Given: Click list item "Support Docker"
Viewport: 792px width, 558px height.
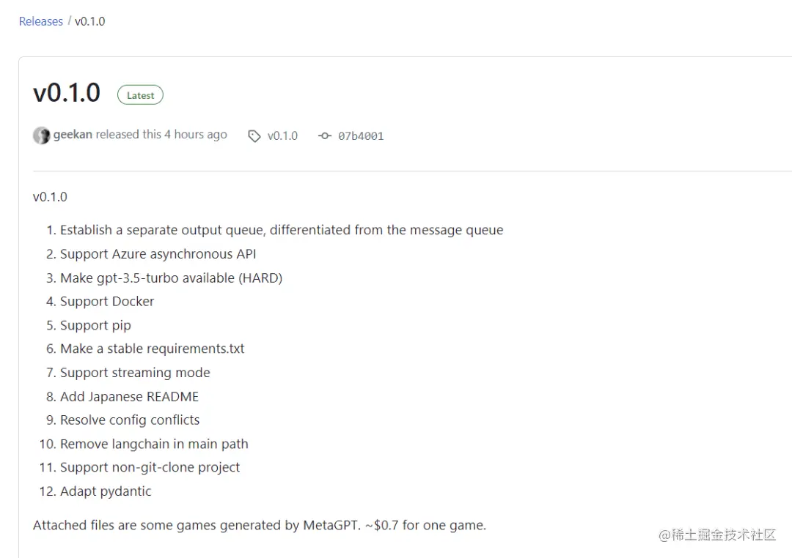Looking at the screenshot, I should [107, 301].
